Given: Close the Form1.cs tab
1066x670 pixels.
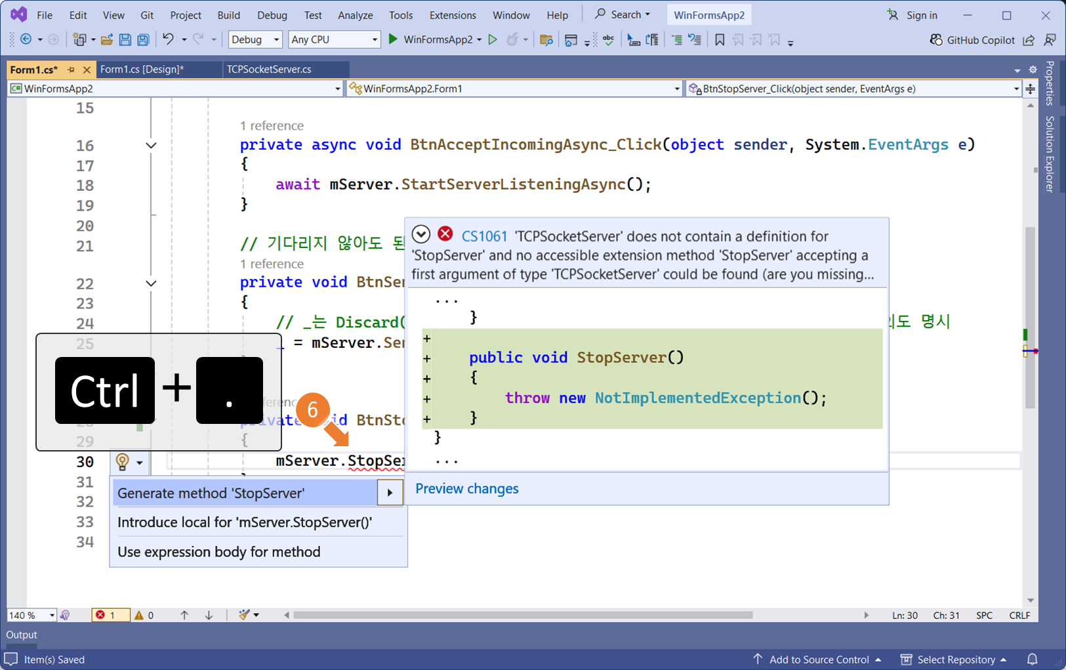Looking at the screenshot, I should tap(87, 70).
